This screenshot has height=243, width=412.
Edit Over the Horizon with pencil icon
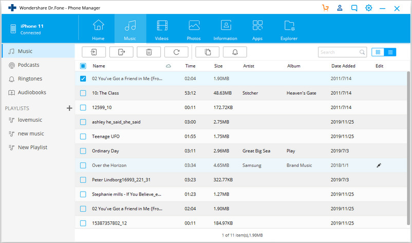(x=379, y=165)
